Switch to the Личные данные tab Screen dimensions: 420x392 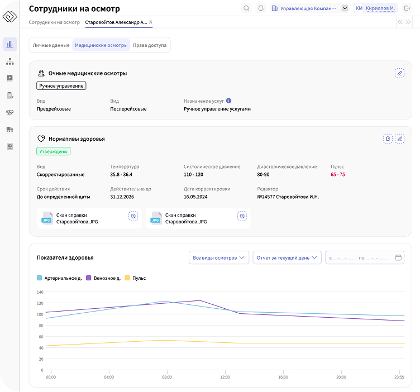(x=51, y=45)
